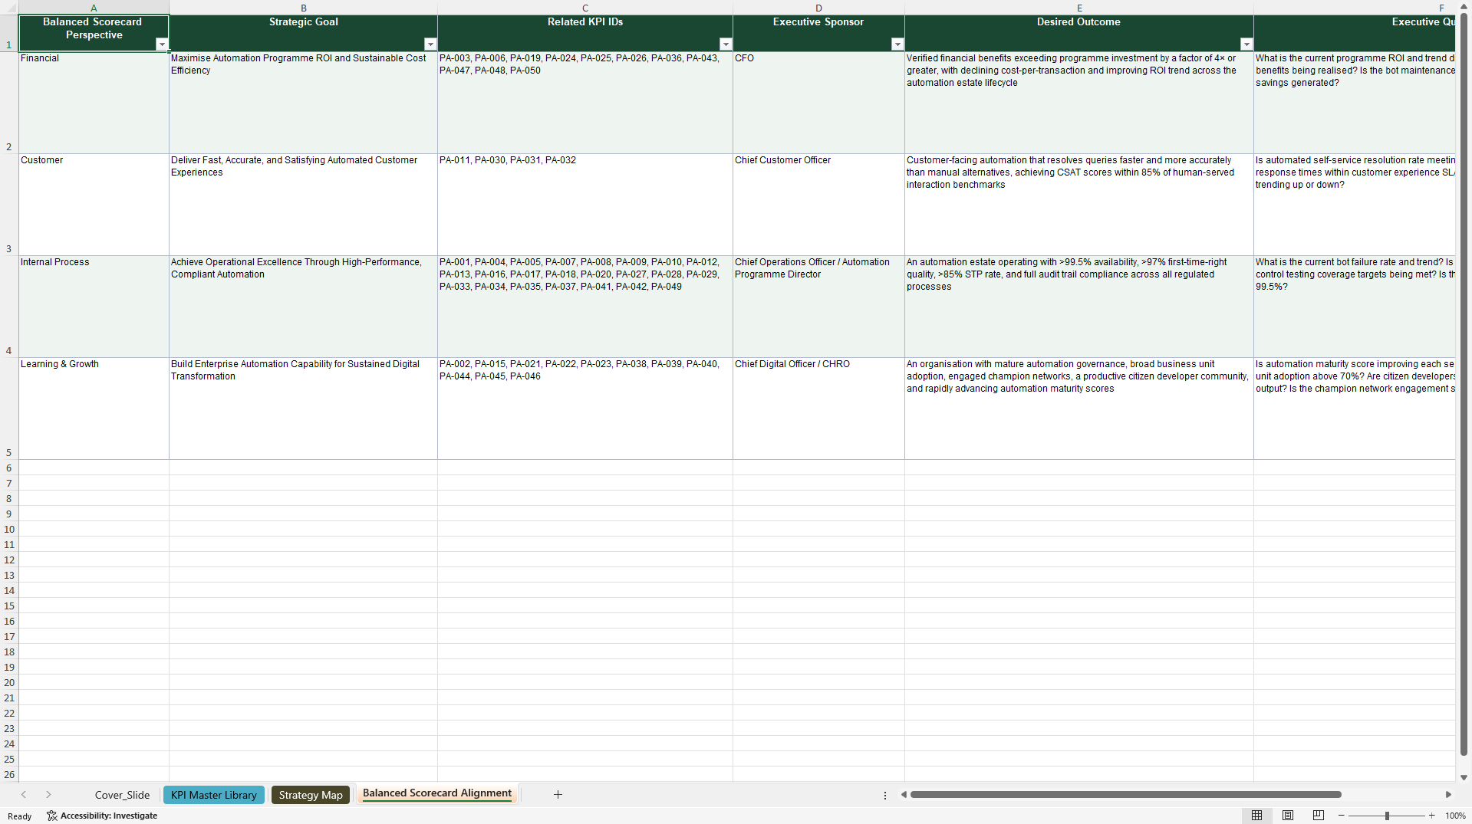Select column C header
Image resolution: width=1472 pixels, height=824 pixels.
click(x=585, y=8)
